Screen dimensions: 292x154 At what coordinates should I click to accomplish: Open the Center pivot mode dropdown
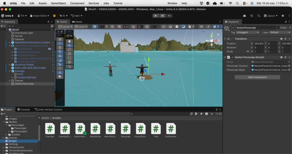(x=65, y=27)
